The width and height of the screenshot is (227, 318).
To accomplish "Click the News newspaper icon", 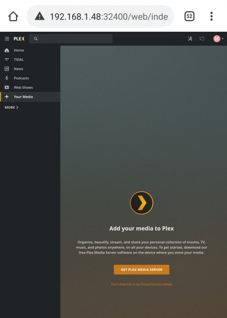I will click(7, 69).
